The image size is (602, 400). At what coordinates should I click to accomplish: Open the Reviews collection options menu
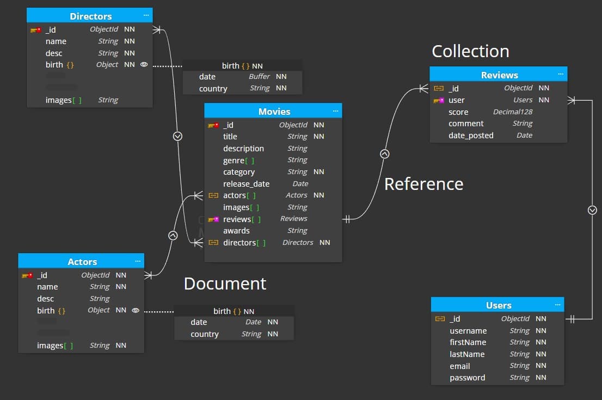tap(561, 74)
